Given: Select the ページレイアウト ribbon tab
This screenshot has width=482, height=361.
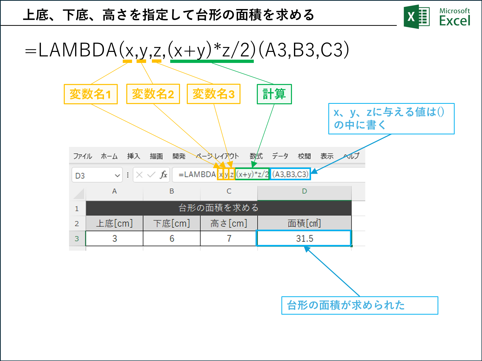Looking at the screenshot, I should click(x=217, y=156).
